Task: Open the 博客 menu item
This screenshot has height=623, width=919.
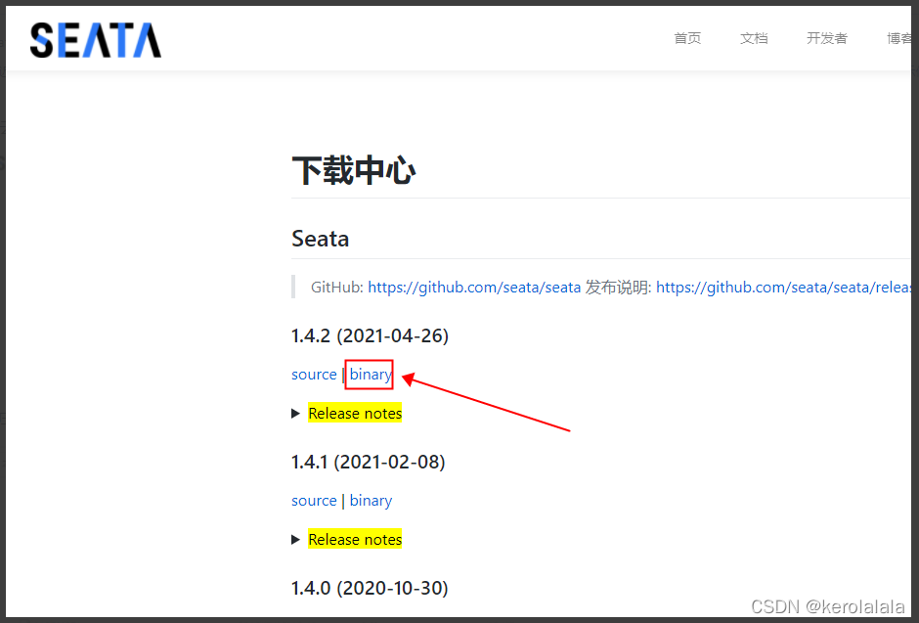Action: point(898,39)
